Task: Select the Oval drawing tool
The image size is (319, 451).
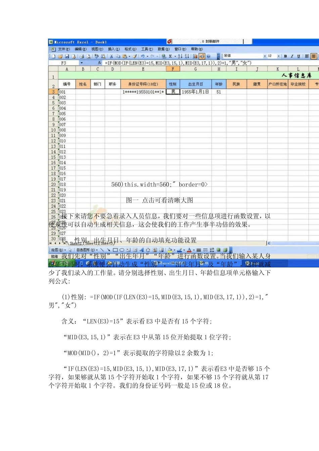Action: [x=122, y=250]
